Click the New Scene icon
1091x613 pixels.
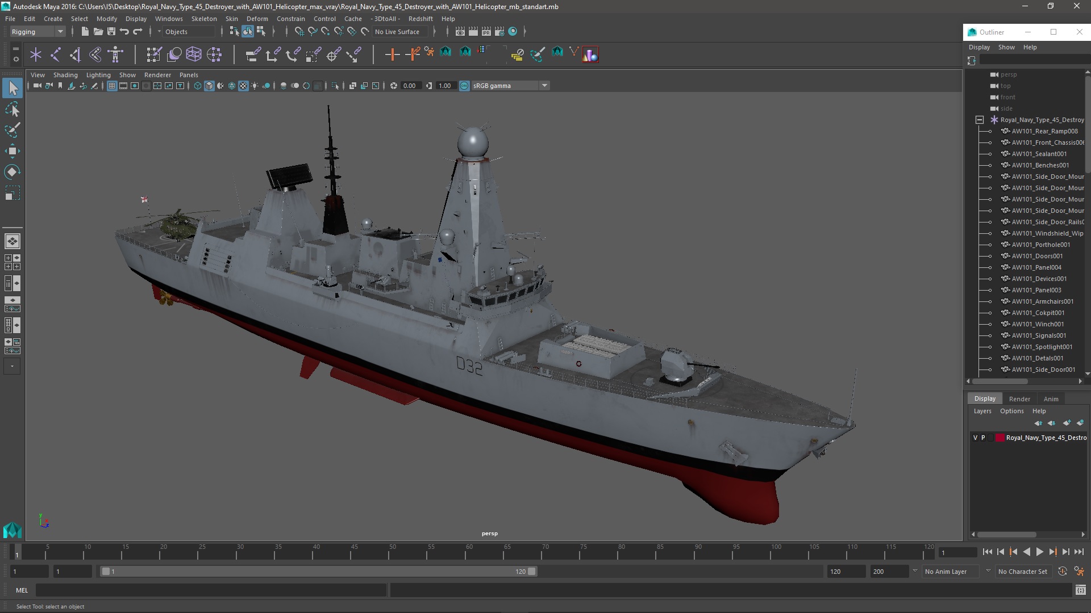(85, 32)
